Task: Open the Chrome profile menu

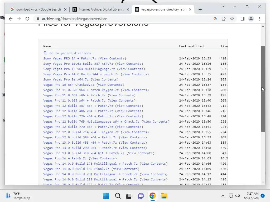Action: tap(251, 19)
